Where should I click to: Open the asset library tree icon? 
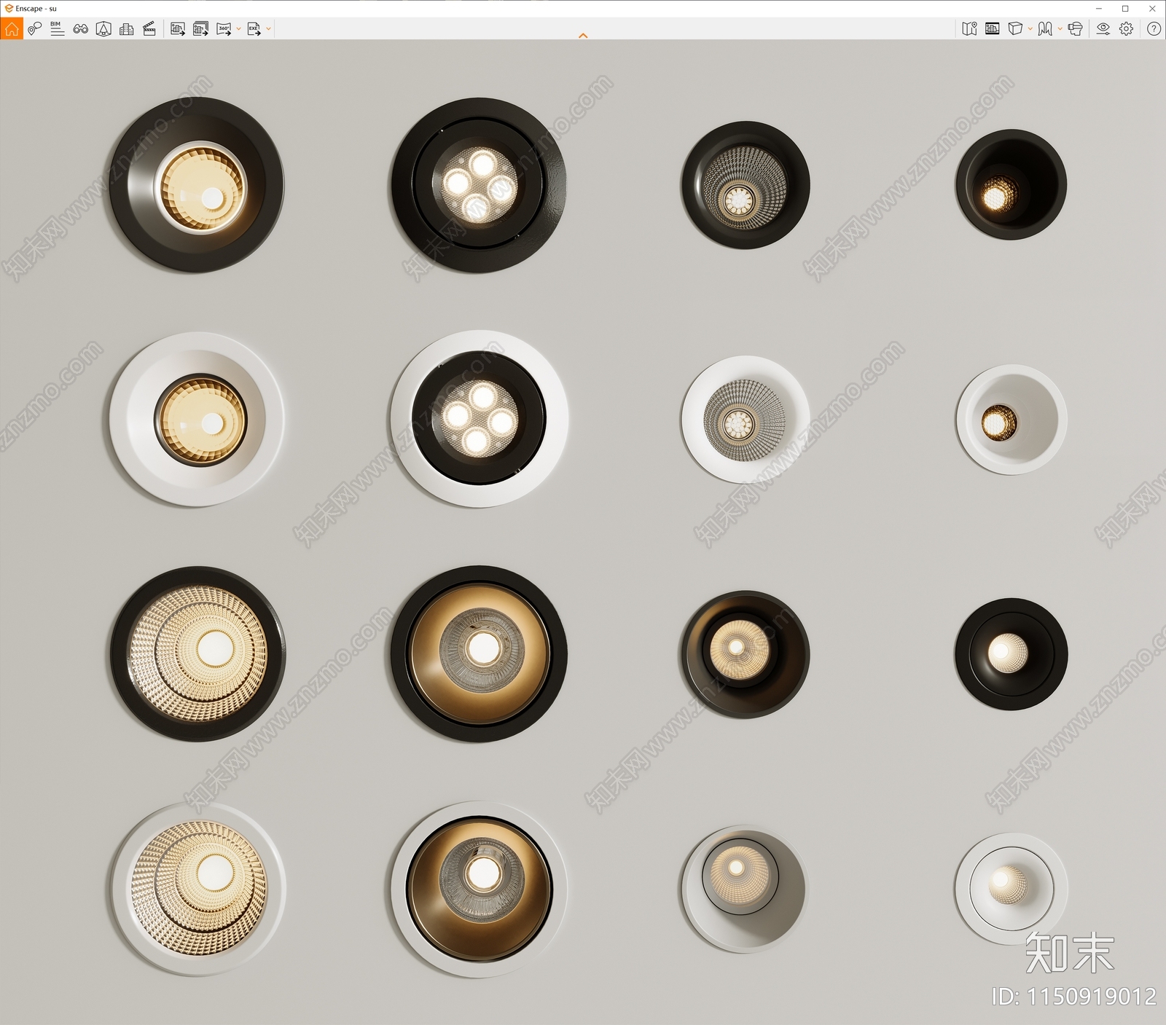tap(103, 28)
